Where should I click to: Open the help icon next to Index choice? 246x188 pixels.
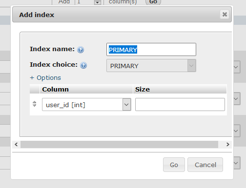pyautogui.click(x=83, y=65)
